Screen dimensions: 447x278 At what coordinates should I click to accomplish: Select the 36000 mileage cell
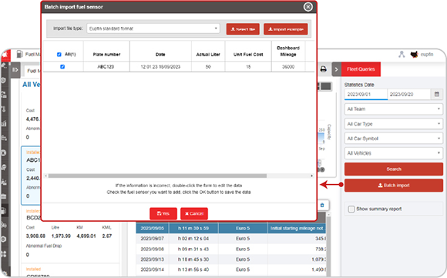pyautogui.click(x=288, y=67)
